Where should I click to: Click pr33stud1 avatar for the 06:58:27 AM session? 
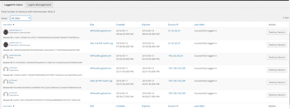pos(6,94)
